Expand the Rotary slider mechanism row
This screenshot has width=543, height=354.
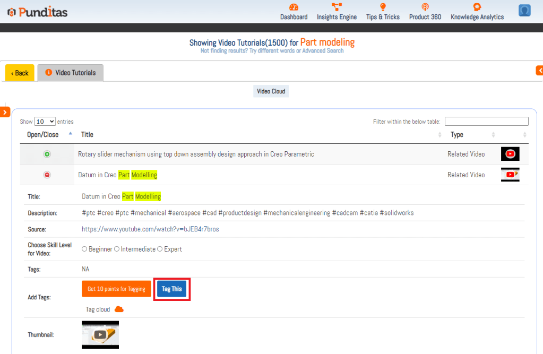[x=47, y=154]
